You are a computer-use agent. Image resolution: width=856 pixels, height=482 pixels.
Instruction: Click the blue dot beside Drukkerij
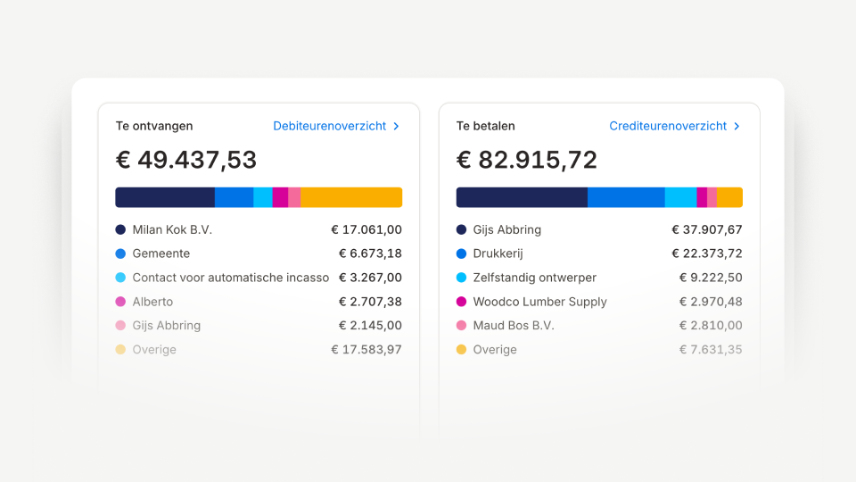click(x=461, y=253)
